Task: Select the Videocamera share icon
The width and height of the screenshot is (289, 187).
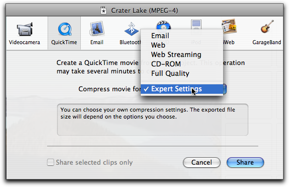Action: (25, 29)
